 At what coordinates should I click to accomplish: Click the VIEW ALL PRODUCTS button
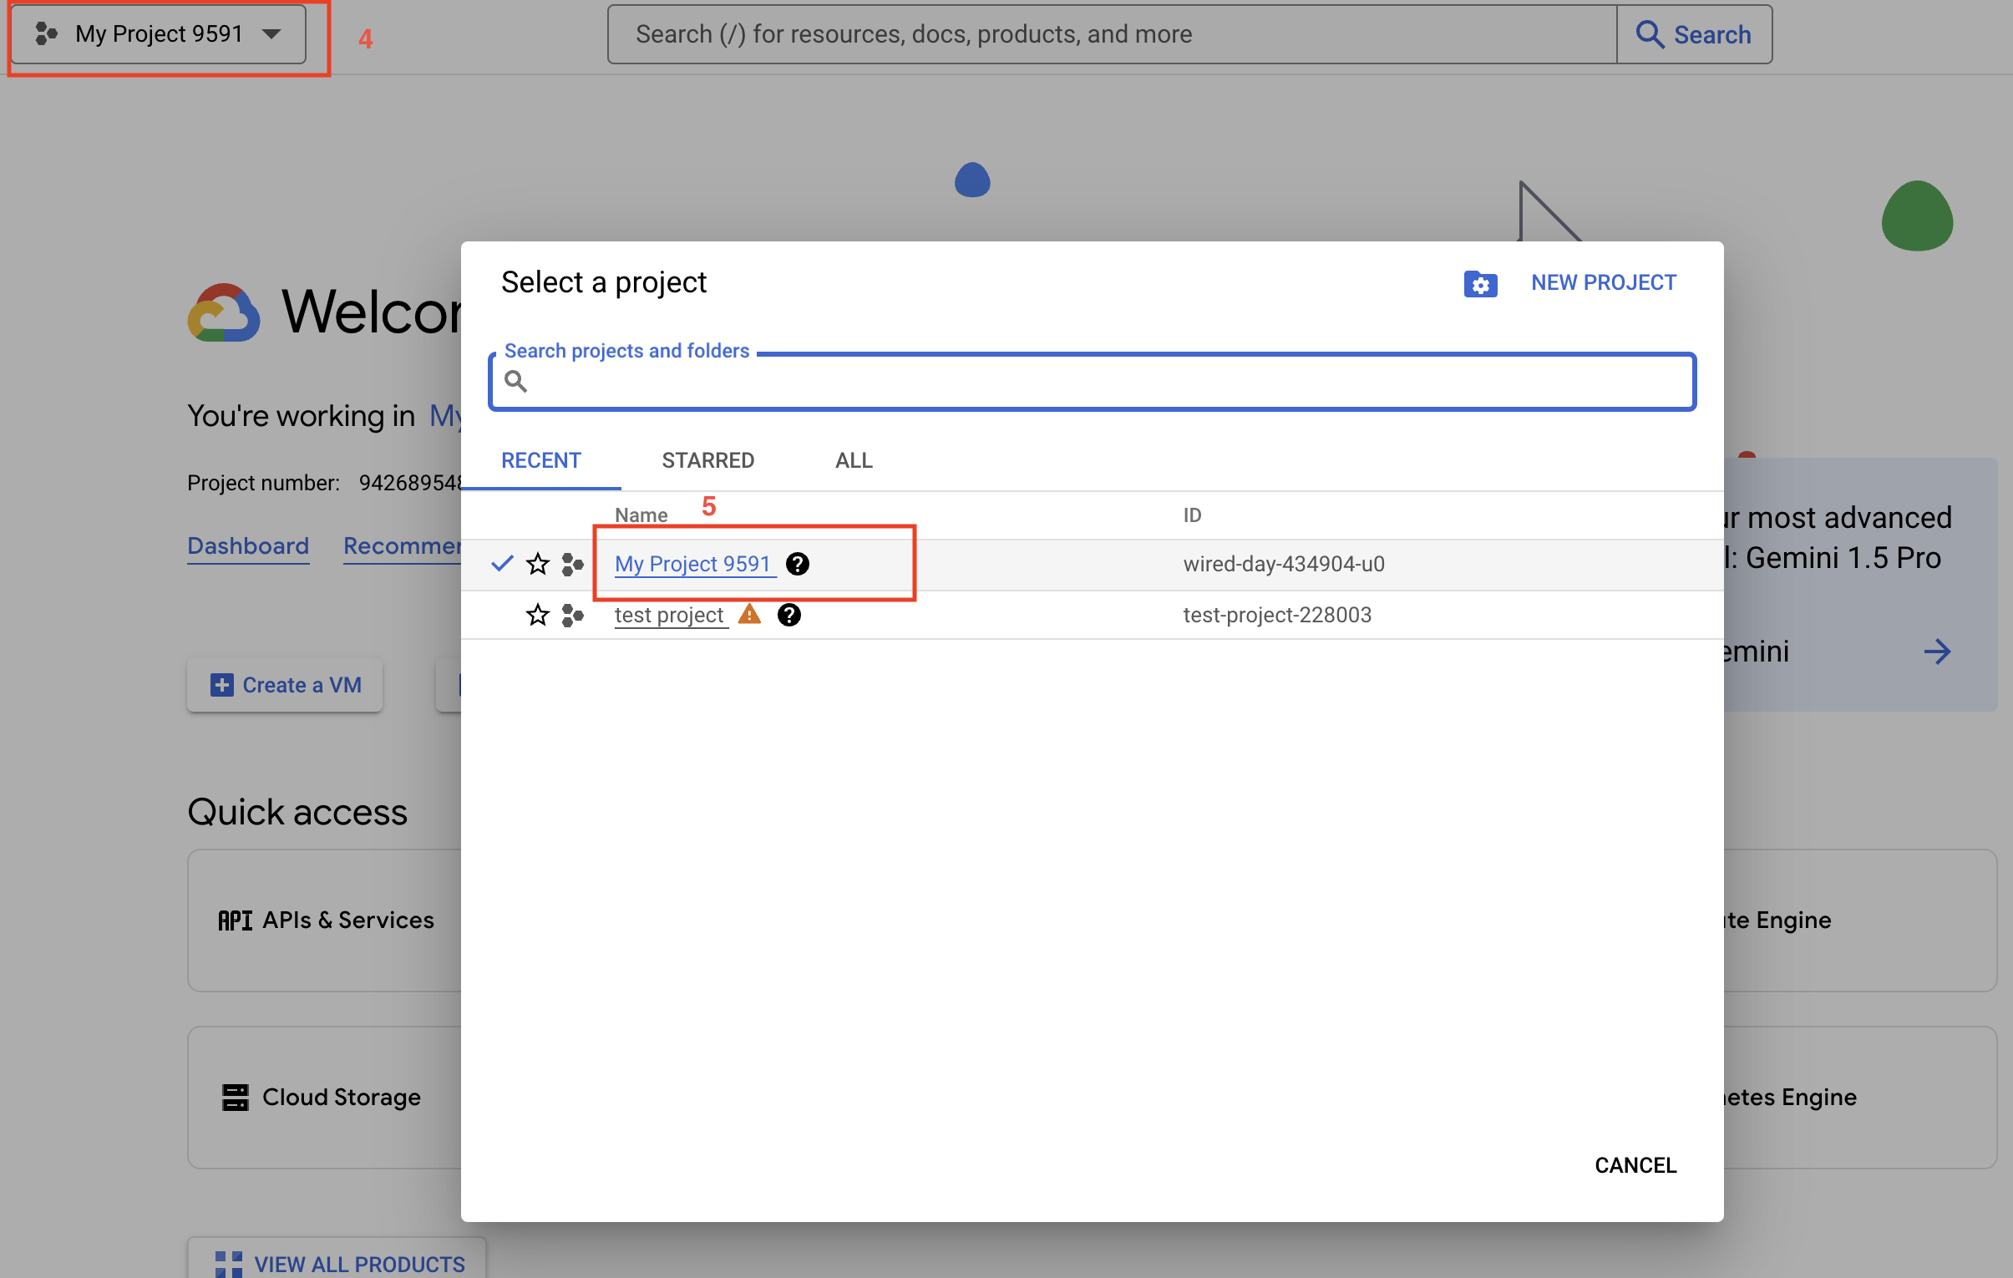pos(337,1264)
